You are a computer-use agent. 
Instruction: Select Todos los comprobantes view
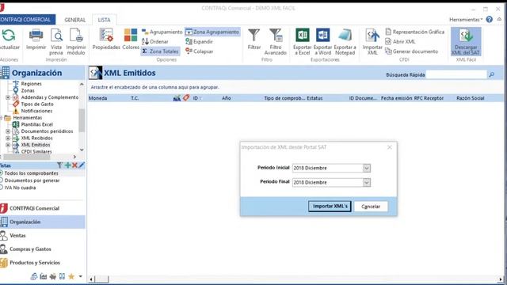[31, 173]
